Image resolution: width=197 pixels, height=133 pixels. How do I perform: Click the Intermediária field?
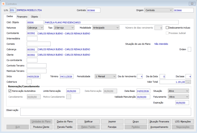pos(32,39)
